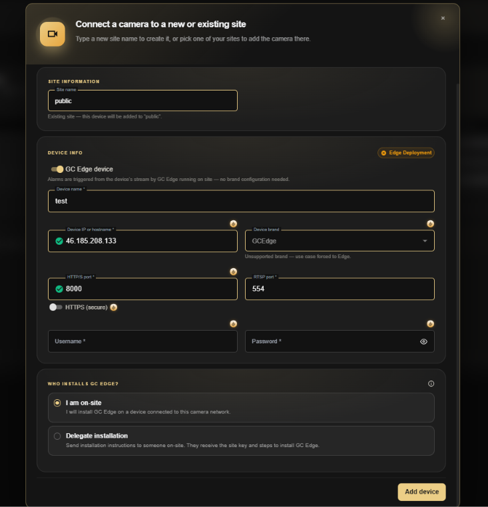Open info icon in Who installs GC Edge
The height and width of the screenshot is (507, 488).
(431, 383)
